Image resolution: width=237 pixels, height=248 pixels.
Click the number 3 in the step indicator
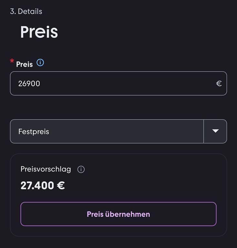(12, 12)
